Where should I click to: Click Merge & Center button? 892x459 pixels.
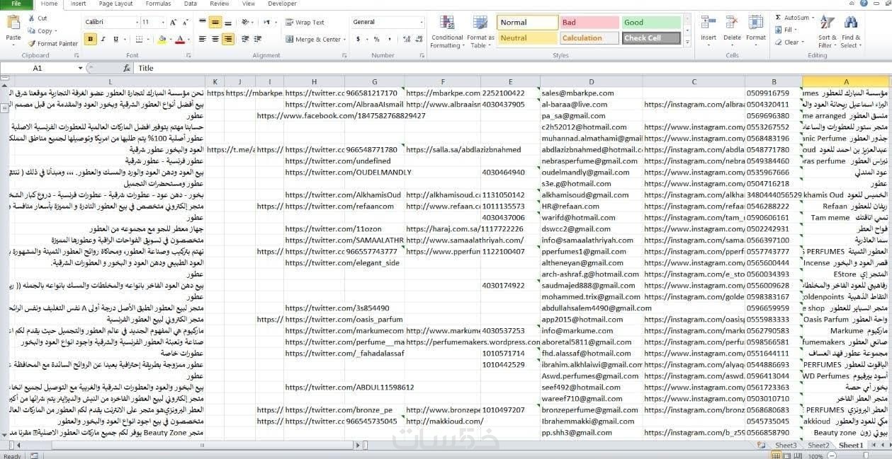point(316,40)
